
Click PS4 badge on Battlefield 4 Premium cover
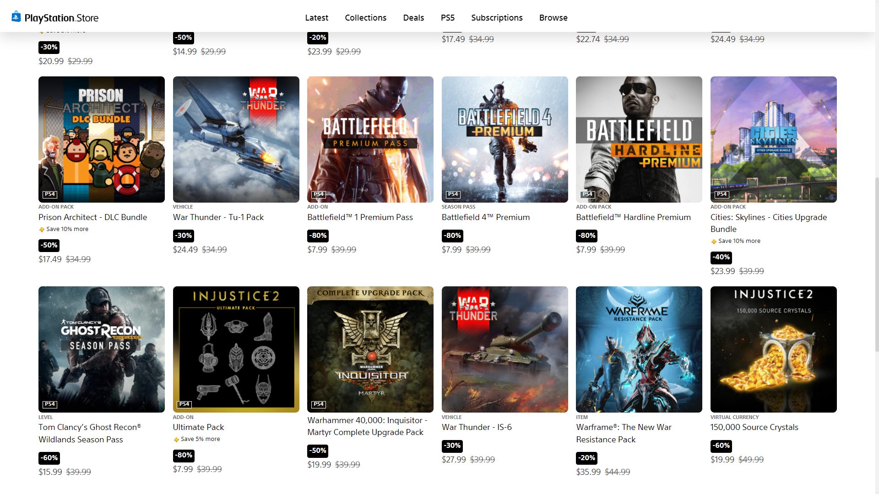(453, 194)
